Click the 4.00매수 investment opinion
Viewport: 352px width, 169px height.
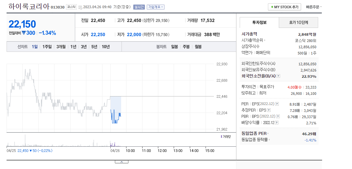coord(294,87)
